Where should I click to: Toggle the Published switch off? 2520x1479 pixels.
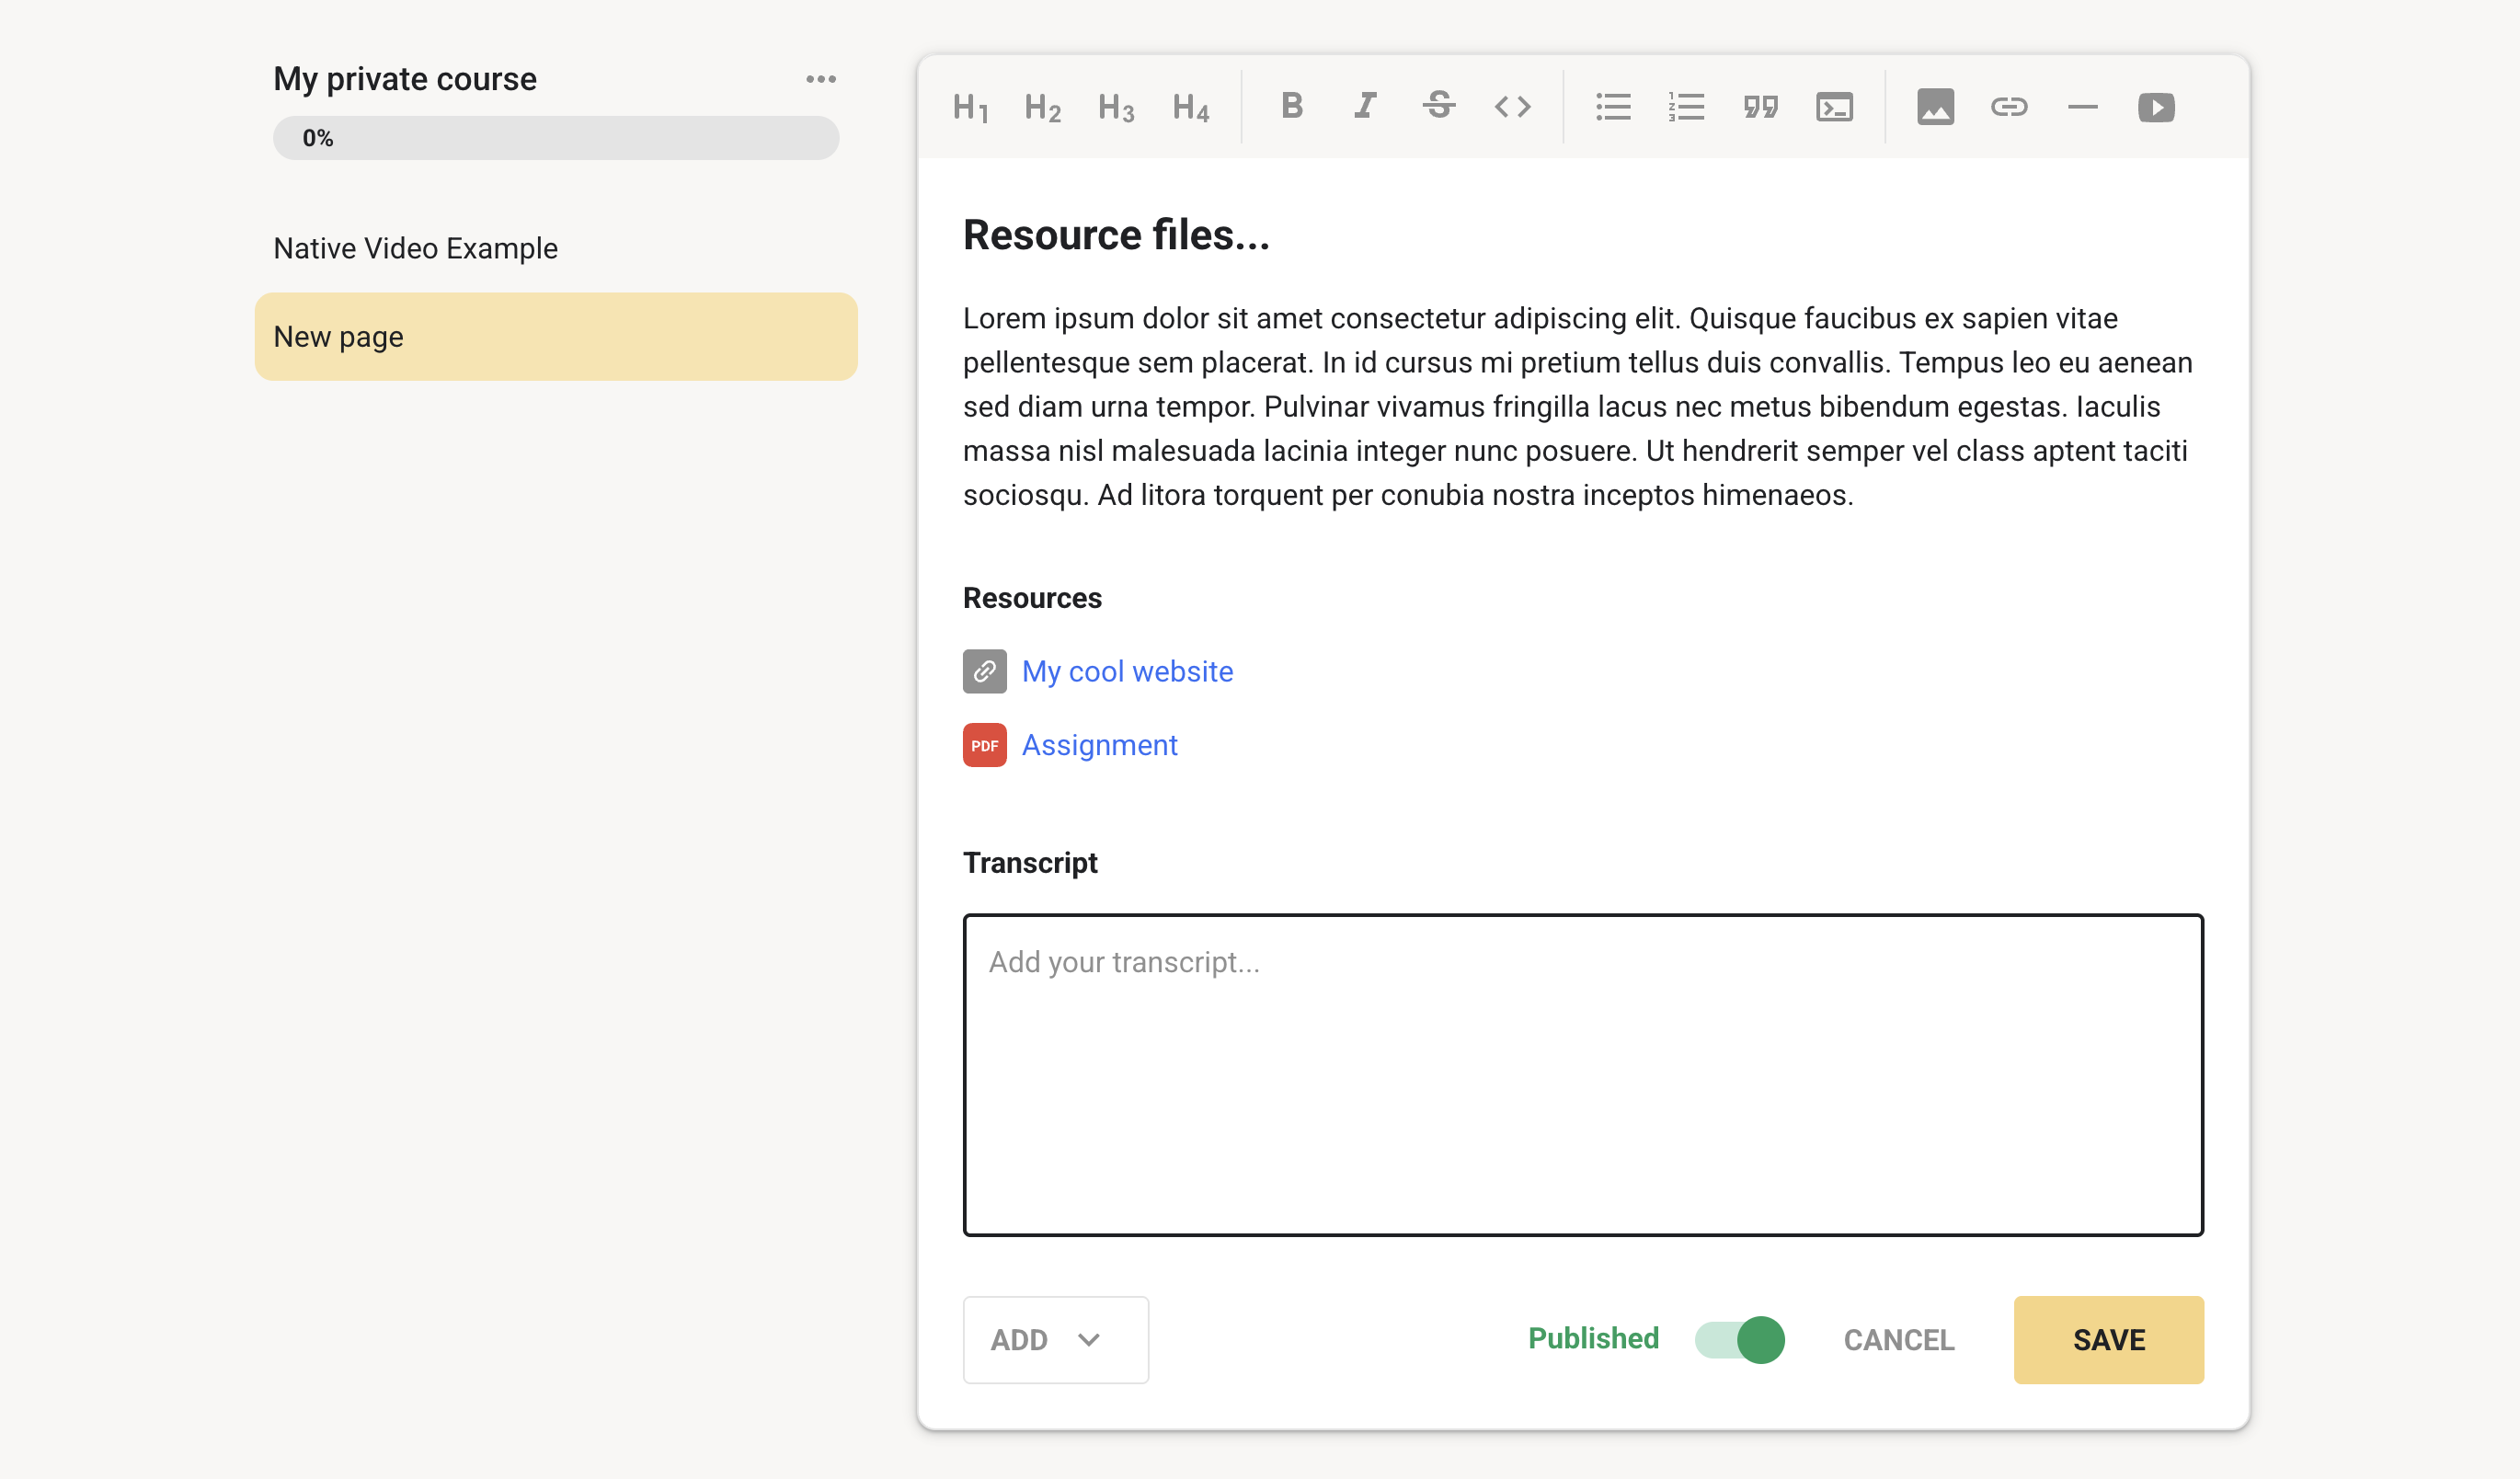[1739, 1339]
